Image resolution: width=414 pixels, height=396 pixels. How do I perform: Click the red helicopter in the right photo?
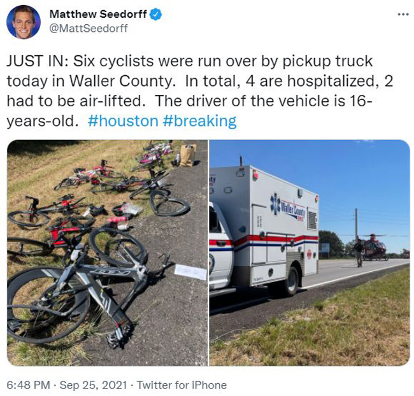375,247
